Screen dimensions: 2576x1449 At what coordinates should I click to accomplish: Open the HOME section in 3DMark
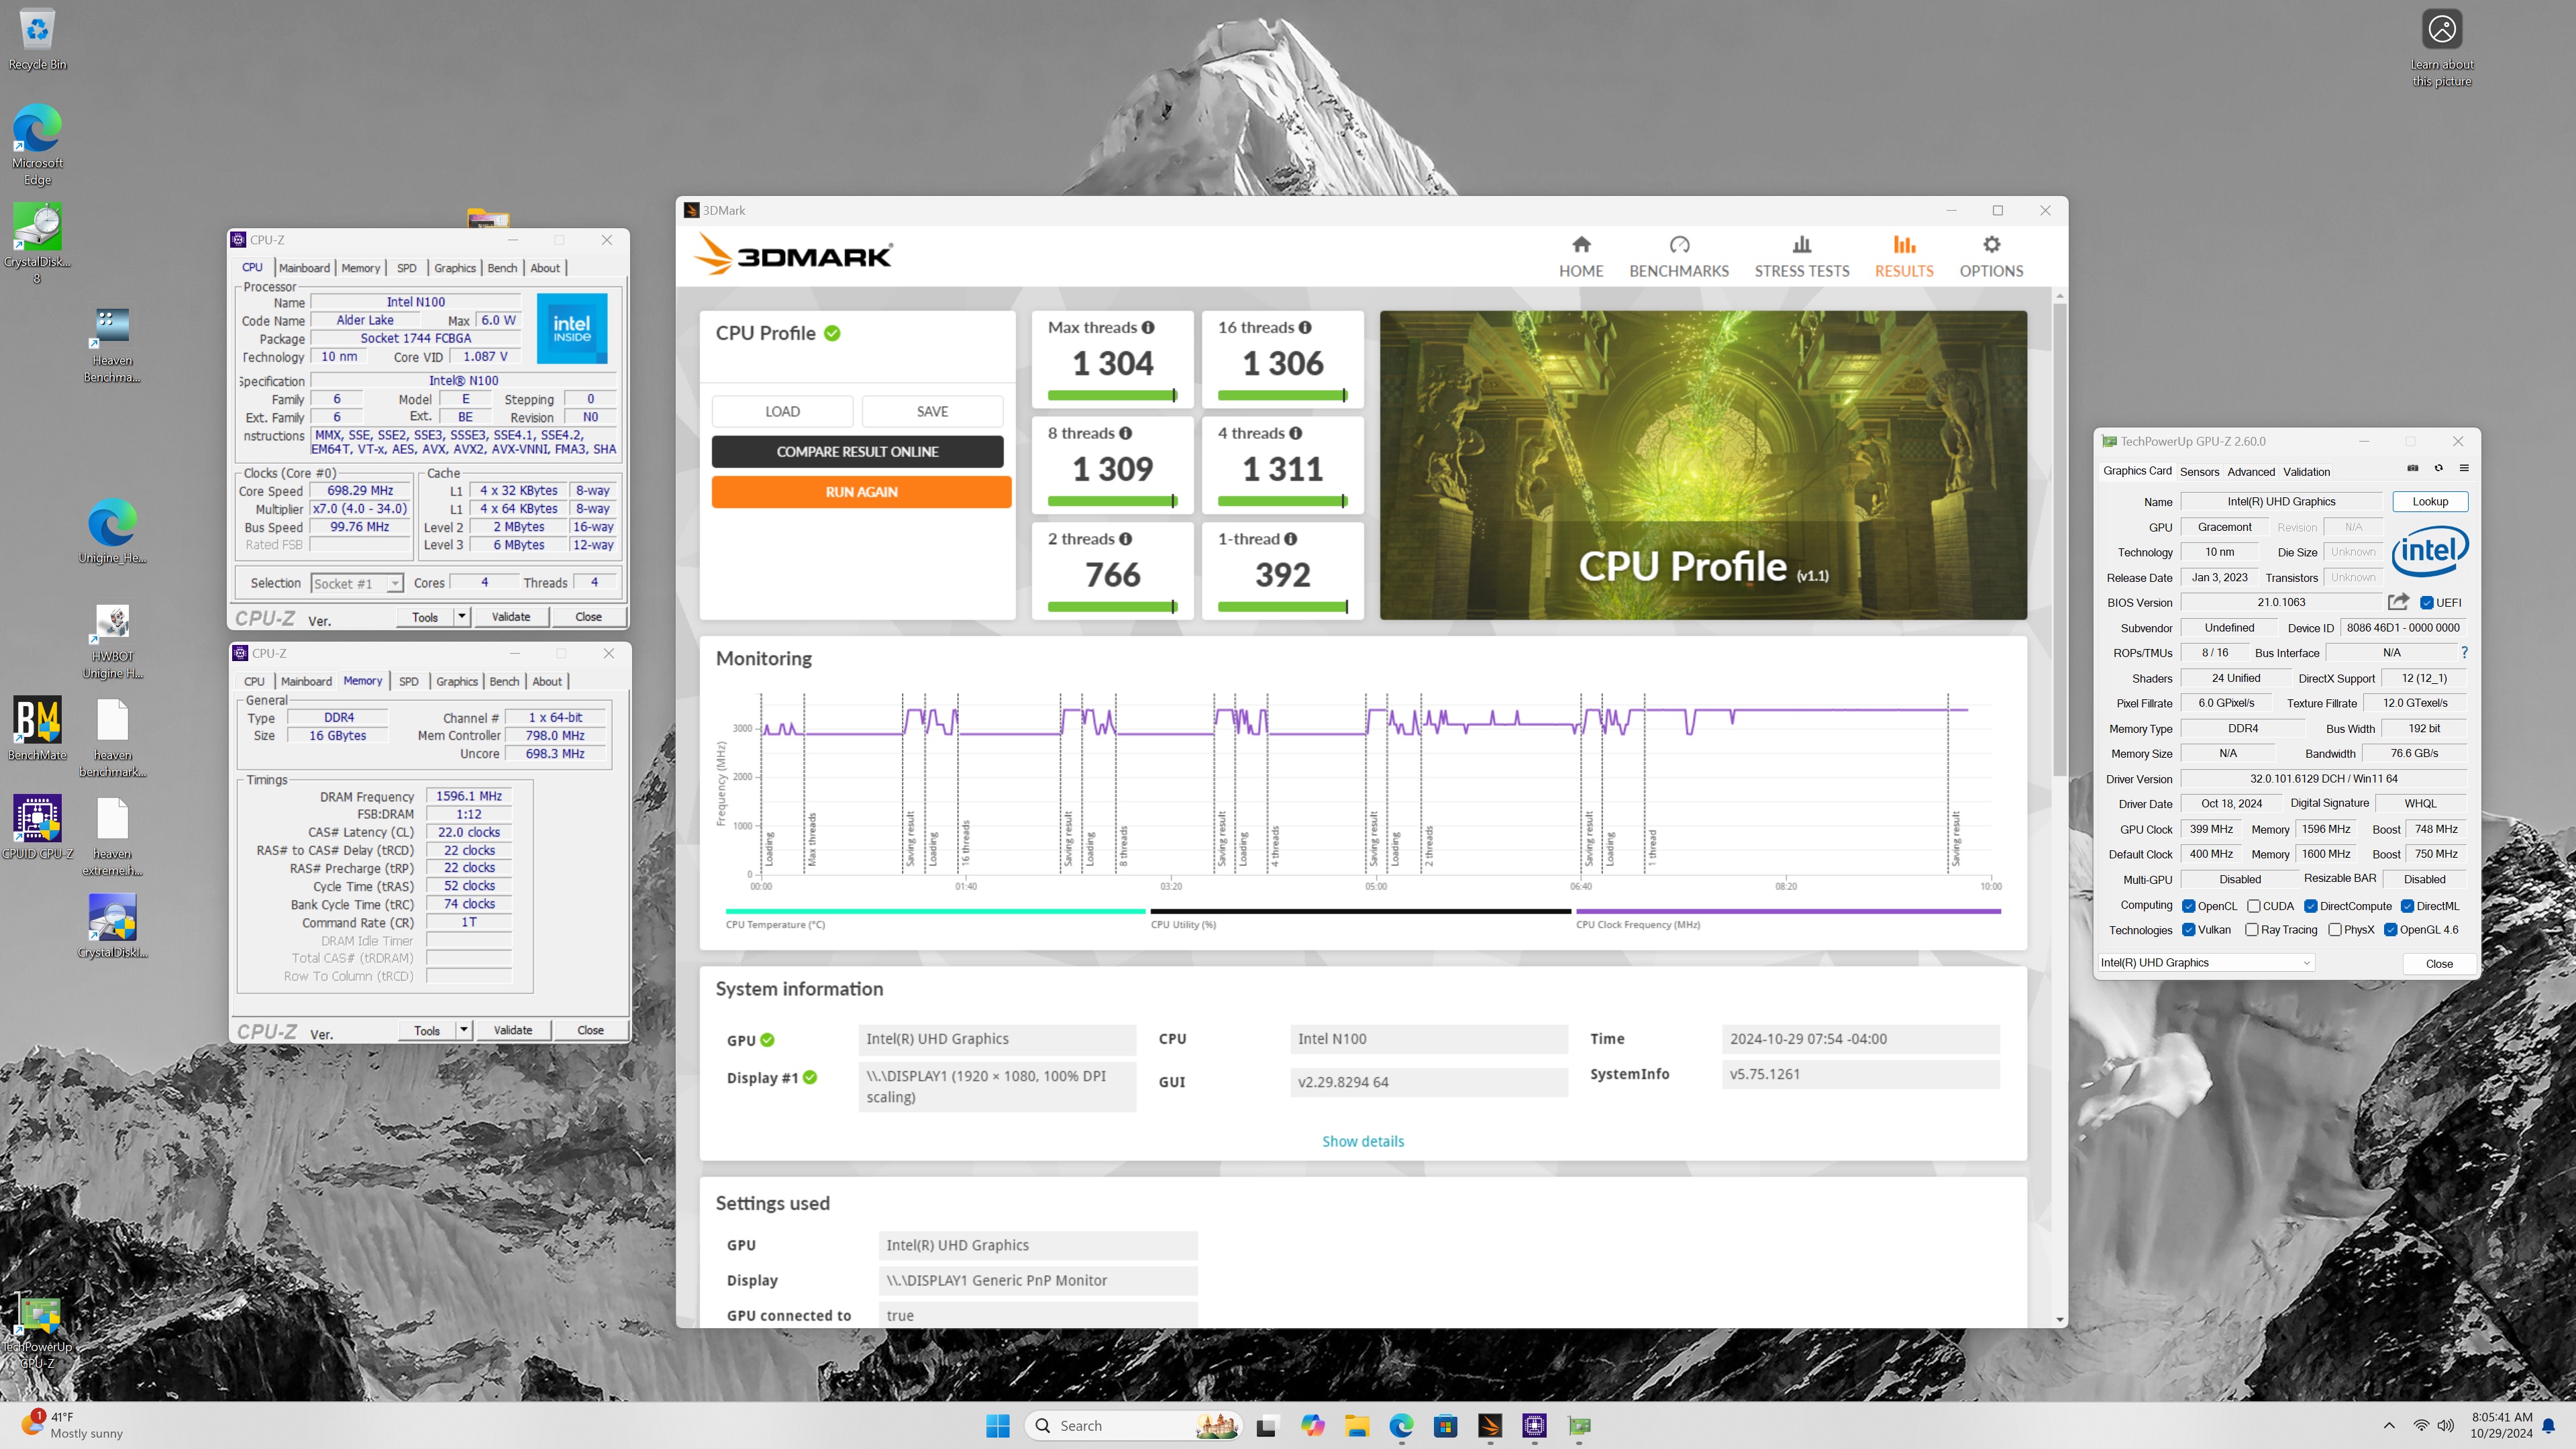[1580, 256]
